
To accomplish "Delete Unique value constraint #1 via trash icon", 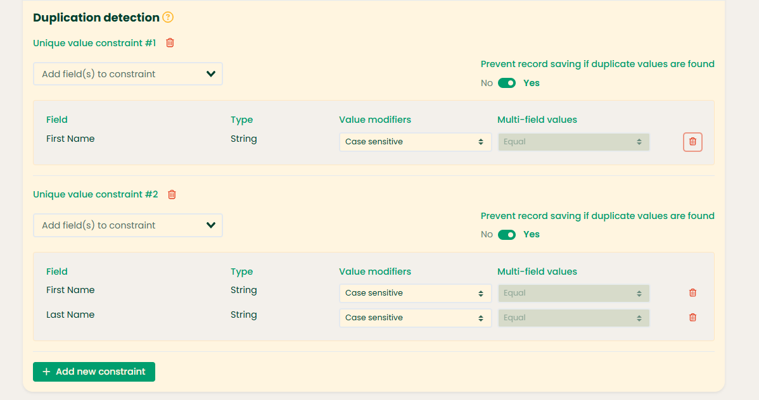I will [170, 43].
